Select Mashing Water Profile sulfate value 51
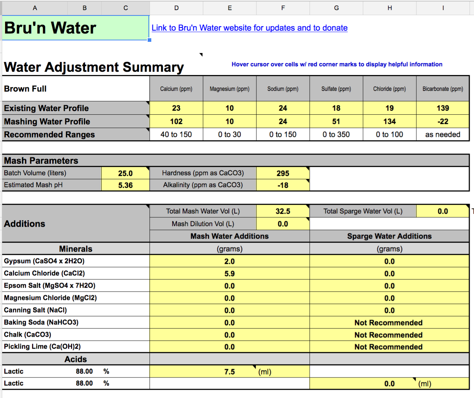 [x=336, y=121]
